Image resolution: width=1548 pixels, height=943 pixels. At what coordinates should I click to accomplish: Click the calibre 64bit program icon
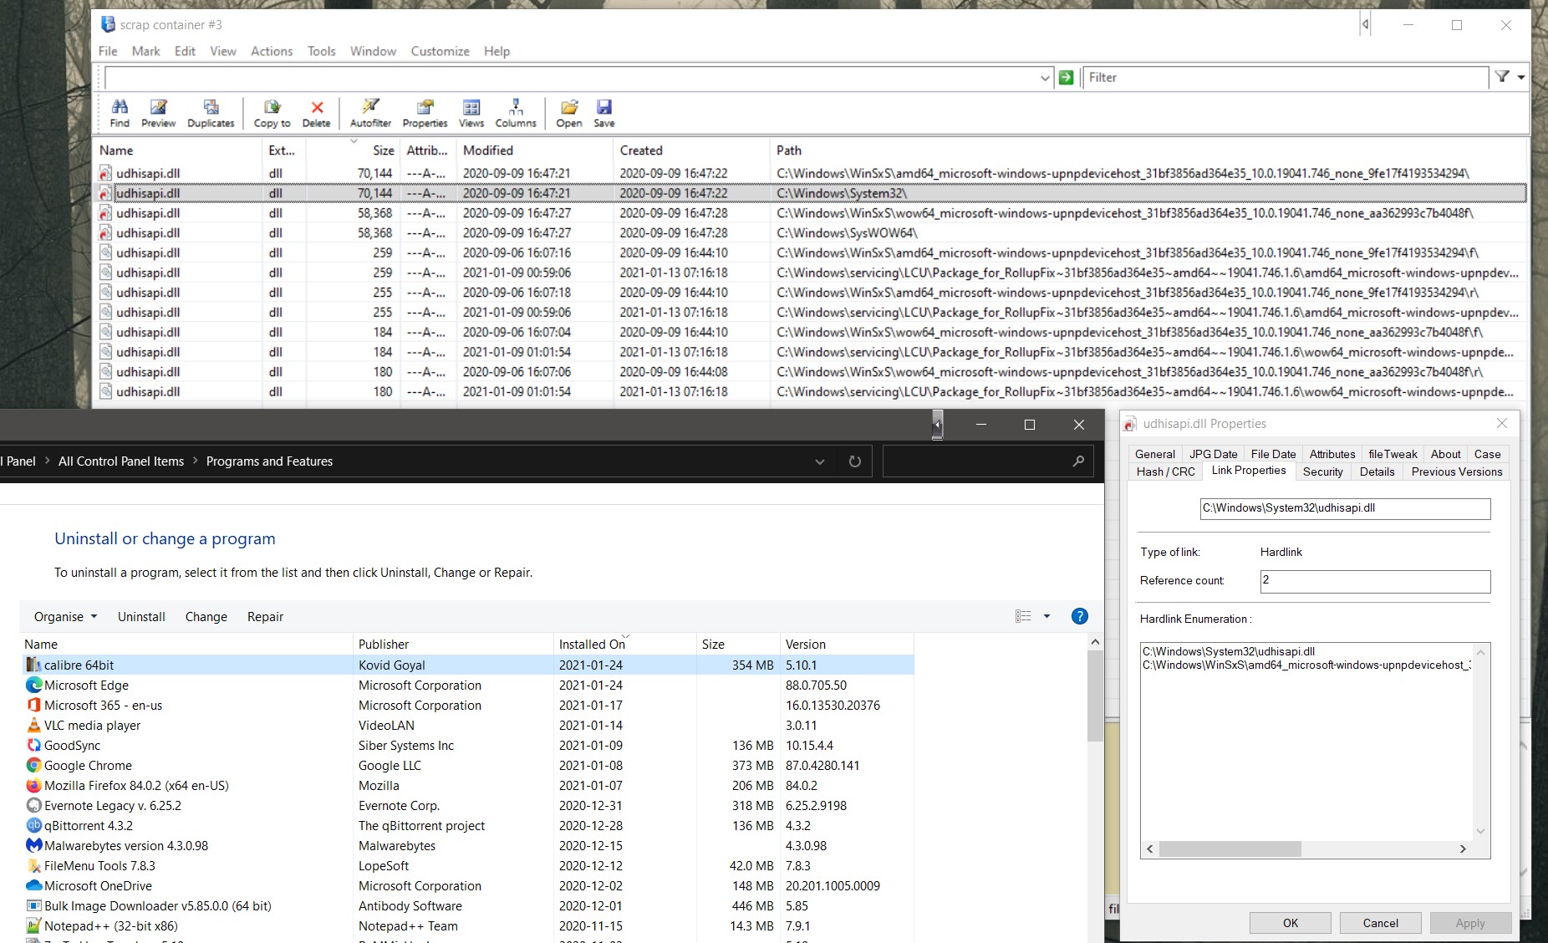coord(33,665)
